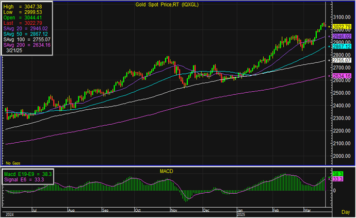Click the No Gaps label
The height and width of the screenshot is (218, 356).
tap(12, 163)
